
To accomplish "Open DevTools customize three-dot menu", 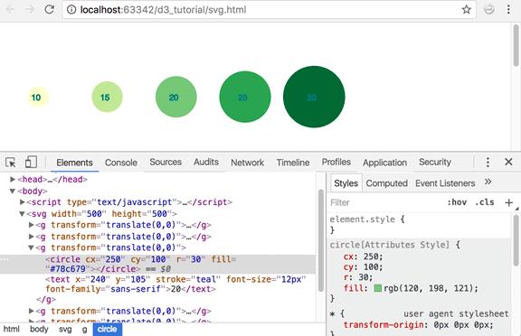I will pos(488,163).
